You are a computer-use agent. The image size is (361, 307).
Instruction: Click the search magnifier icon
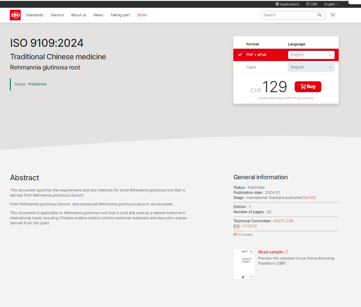click(319, 15)
